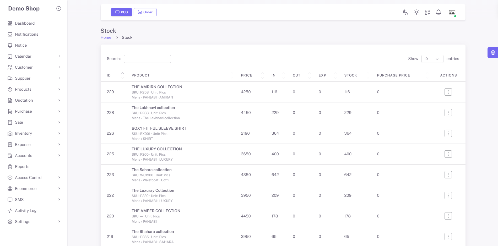498x246 pixels.
Task: Open actions menu for The Sahara collection
Action: (x=448, y=175)
